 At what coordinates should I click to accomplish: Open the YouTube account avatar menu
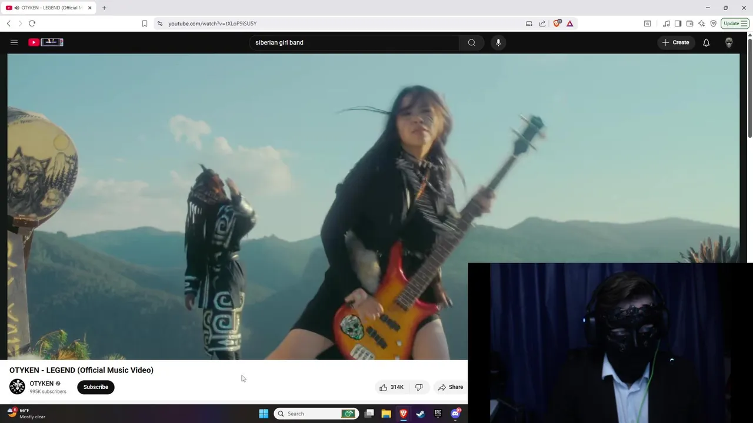[x=729, y=42]
